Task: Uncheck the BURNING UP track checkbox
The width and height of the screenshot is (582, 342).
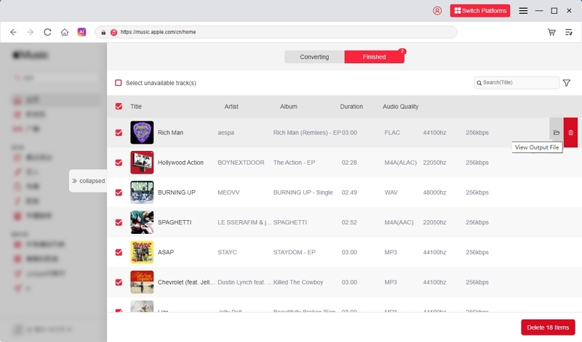Action: pos(119,192)
